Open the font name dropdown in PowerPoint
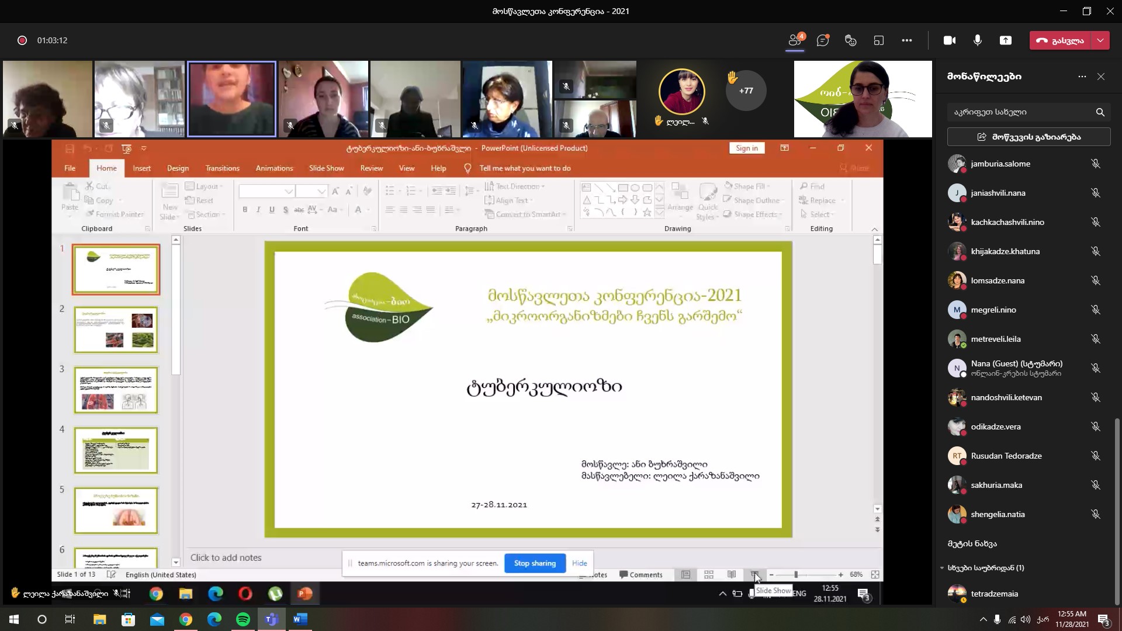This screenshot has height=631, width=1122. coord(288,192)
